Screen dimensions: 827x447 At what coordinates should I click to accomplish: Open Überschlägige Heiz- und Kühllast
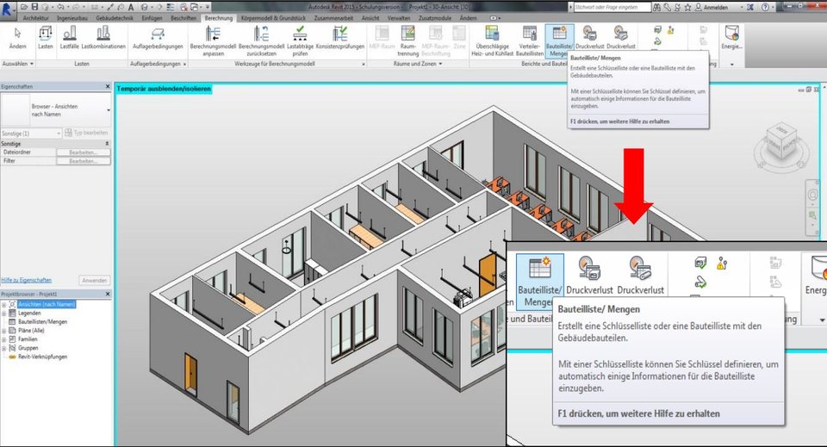tap(492, 41)
